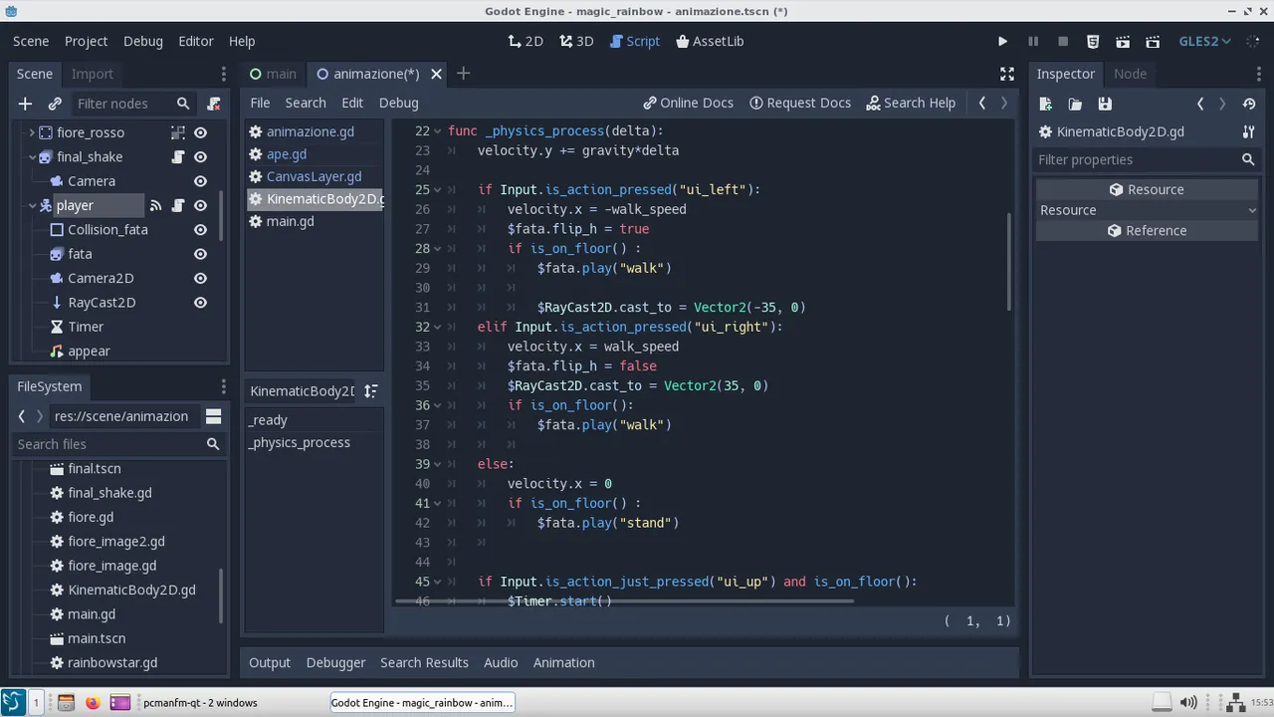Open script icon on player node
1274x717 pixels.
coord(178,205)
